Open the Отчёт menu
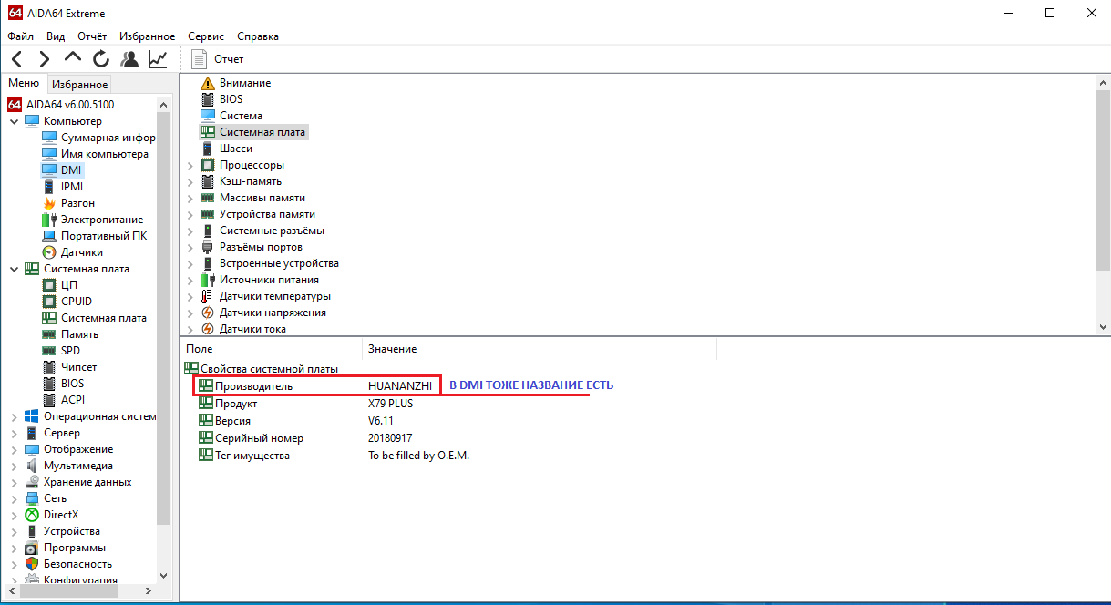Viewport: 1111px width, 605px height. 92,36
